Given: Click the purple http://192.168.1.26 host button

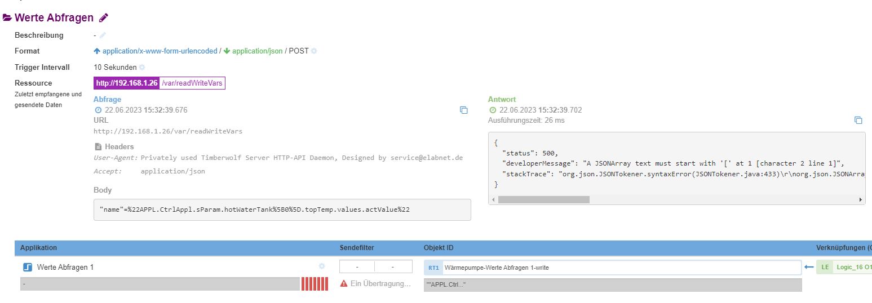Looking at the screenshot, I should [127, 83].
